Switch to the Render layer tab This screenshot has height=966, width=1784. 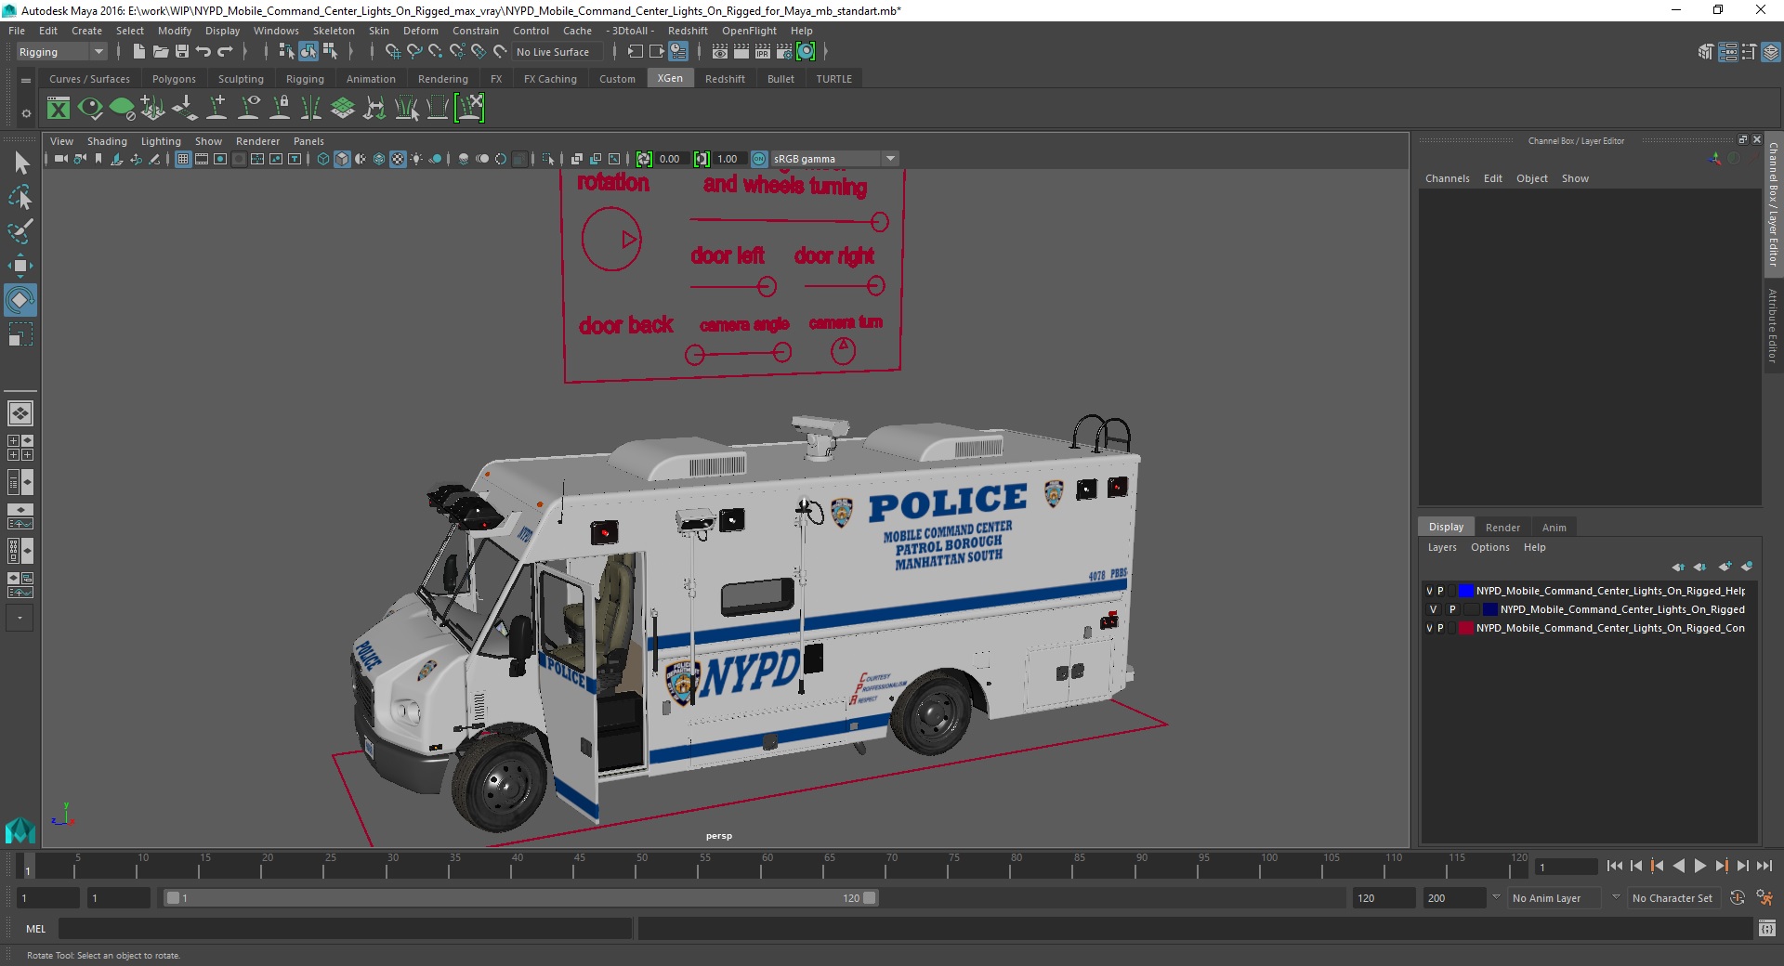1502,528
